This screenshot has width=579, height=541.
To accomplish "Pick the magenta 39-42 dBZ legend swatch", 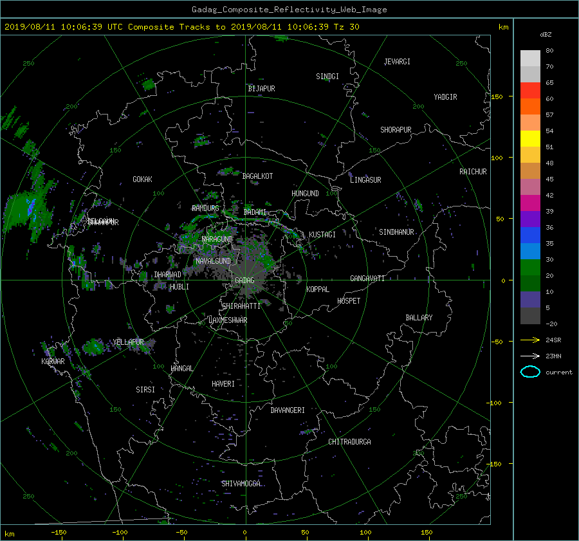I will tap(530, 203).
